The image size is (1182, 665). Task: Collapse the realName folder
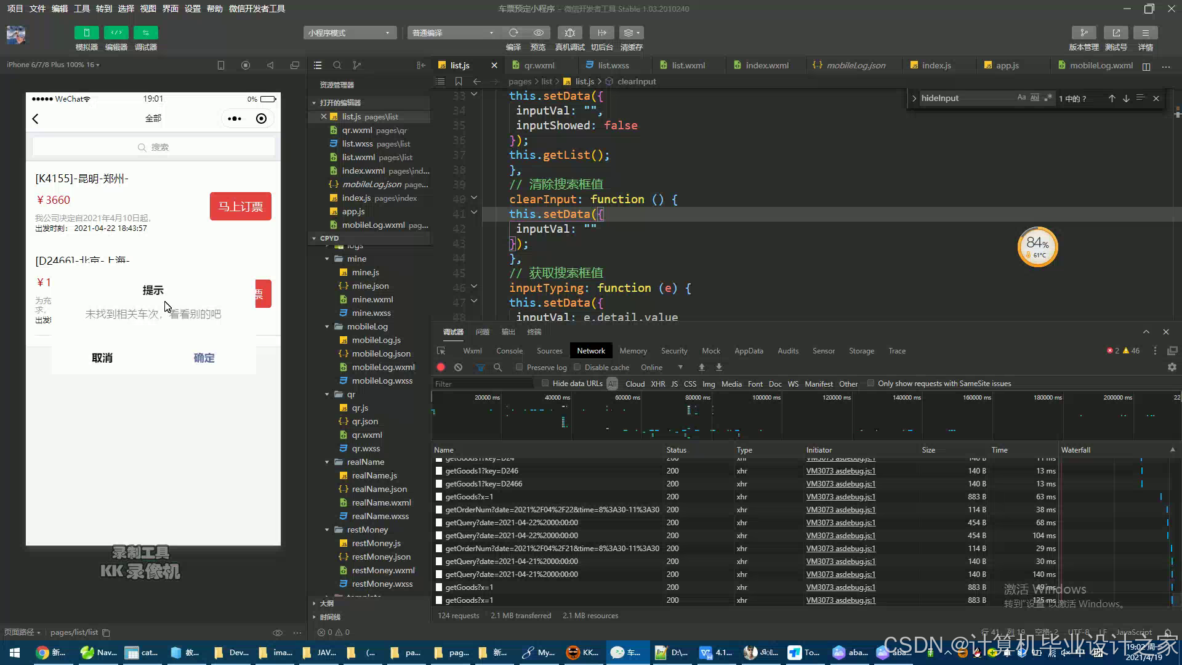(x=327, y=462)
